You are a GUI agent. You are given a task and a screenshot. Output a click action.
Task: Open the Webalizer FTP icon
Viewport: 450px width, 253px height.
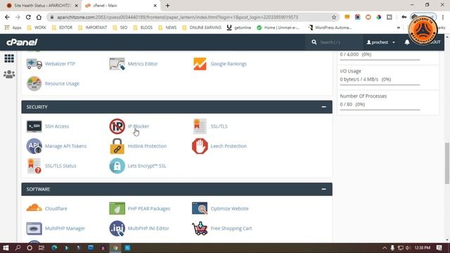[34, 64]
